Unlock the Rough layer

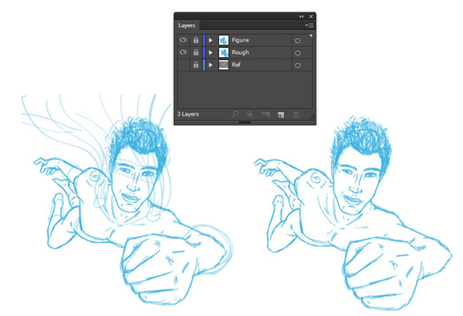pyautogui.click(x=196, y=52)
